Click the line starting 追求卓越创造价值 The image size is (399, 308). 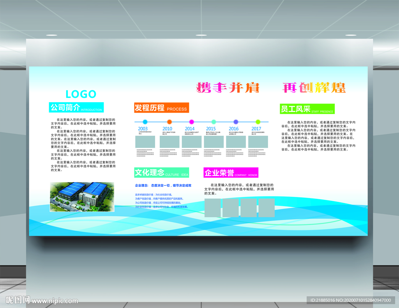pyautogui.click(x=154, y=195)
